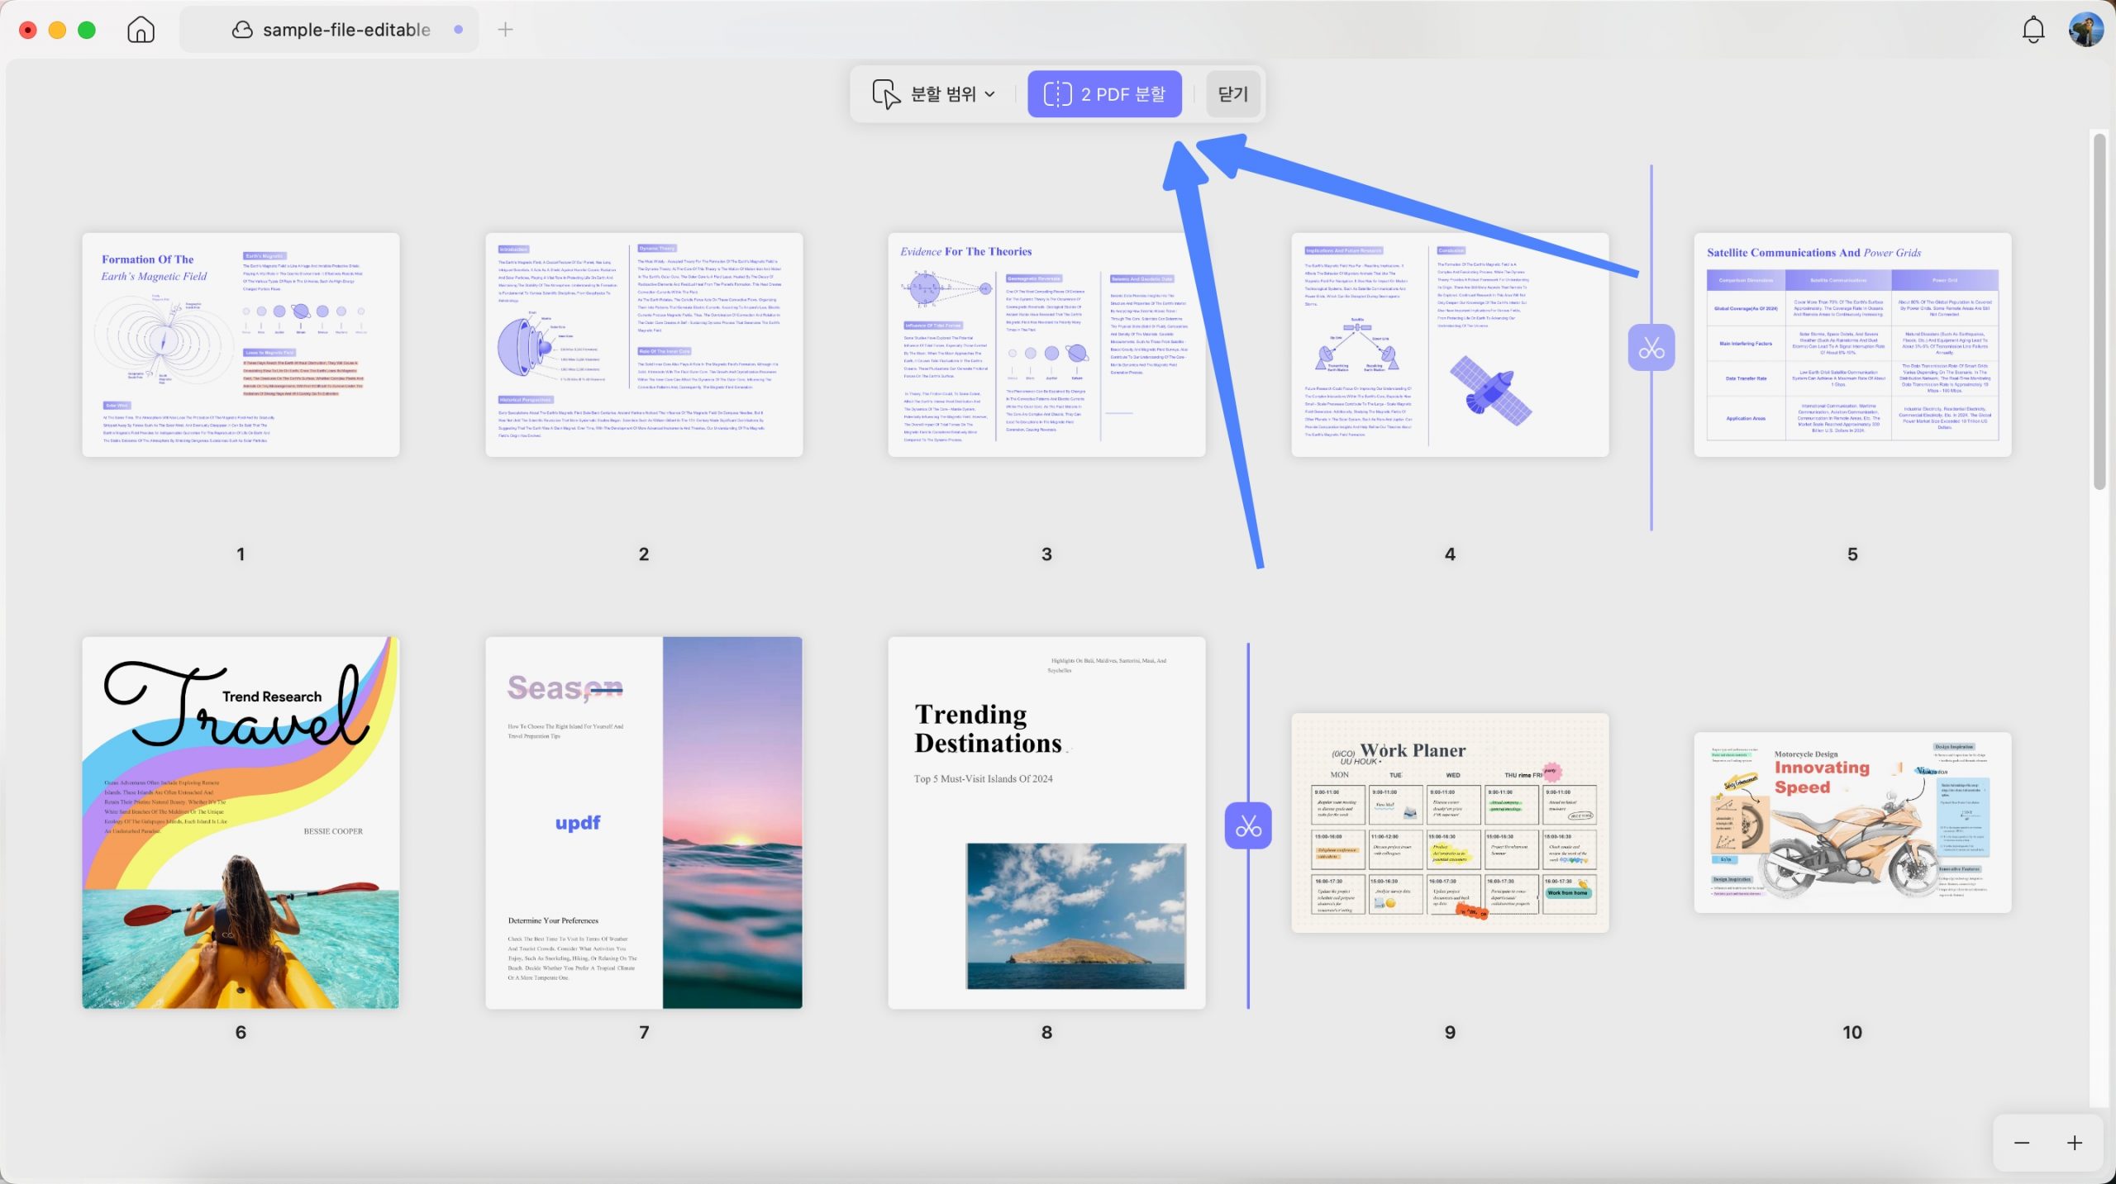2116x1184 pixels.
Task: Click page number label 1
Action: pyautogui.click(x=241, y=554)
